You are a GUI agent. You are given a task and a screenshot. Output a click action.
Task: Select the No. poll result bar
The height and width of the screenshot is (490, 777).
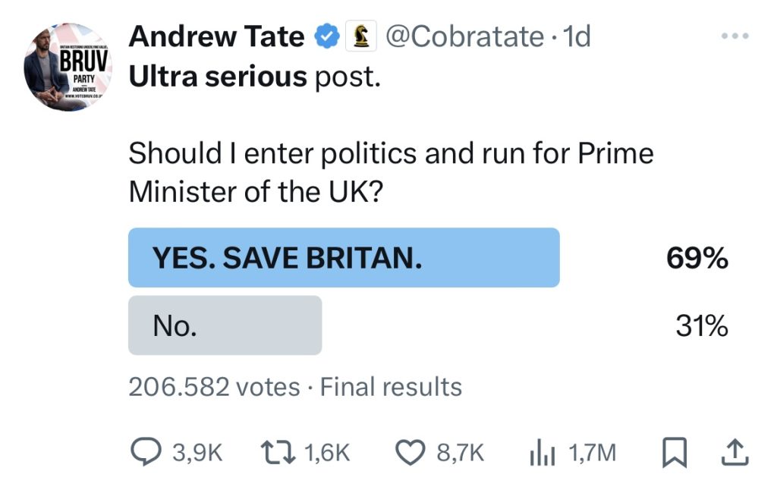click(x=225, y=325)
